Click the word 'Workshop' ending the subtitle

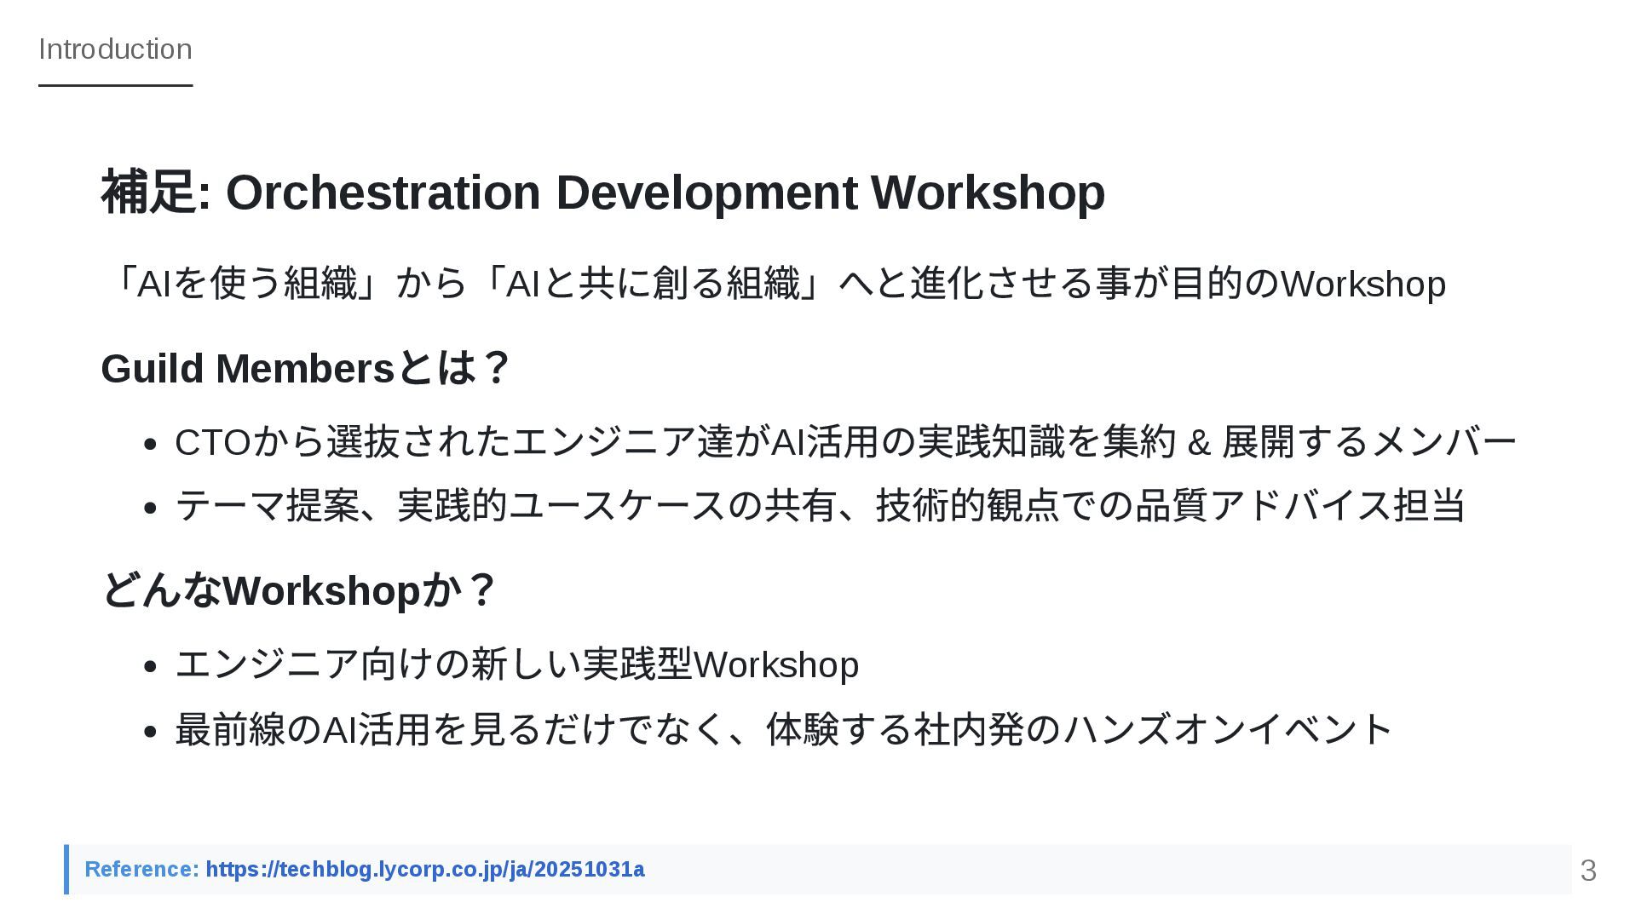tap(1362, 285)
